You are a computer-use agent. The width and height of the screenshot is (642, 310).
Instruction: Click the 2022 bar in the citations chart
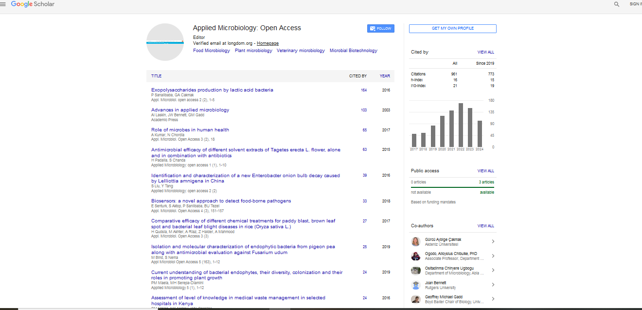[x=461, y=125]
